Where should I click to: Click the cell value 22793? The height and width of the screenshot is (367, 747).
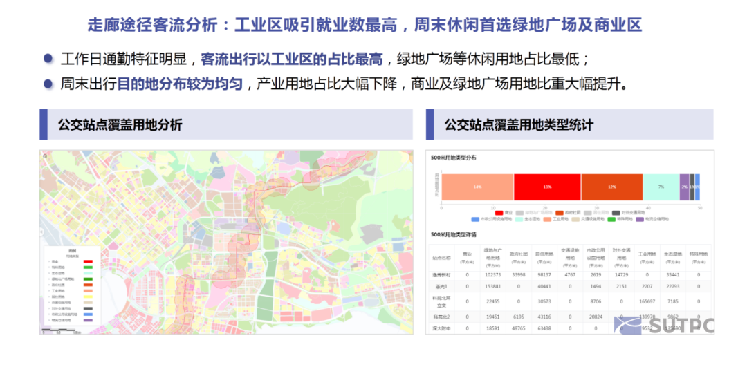click(x=672, y=285)
